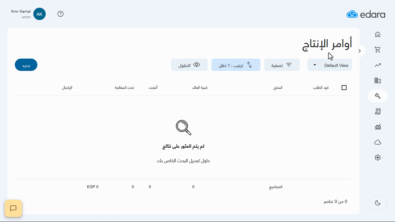Screen dimensions: 395x222
Task: Click the Amr Kamal username text
Action: click(x=21, y=11)
